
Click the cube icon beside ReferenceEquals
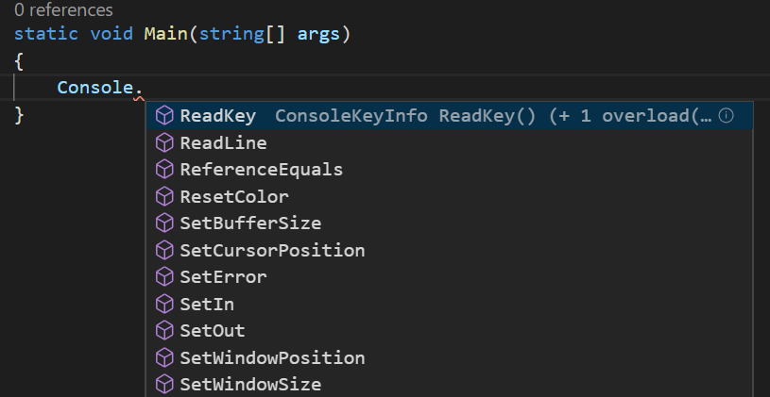click(164, 170)
